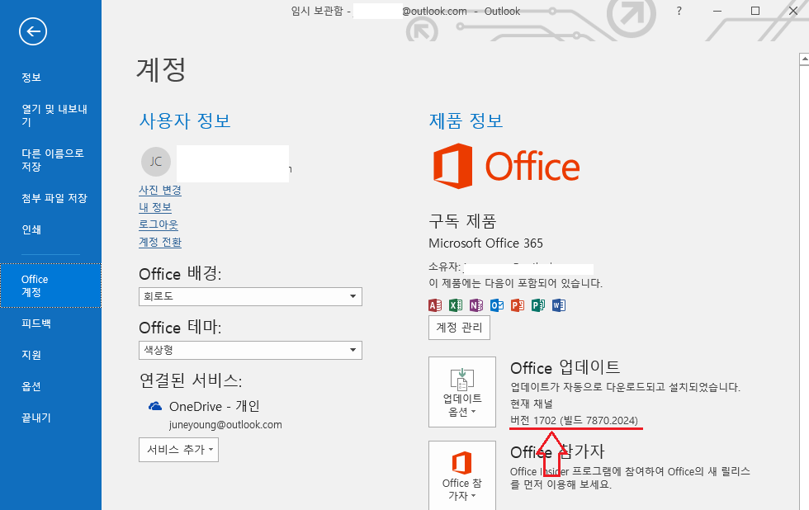The height and width of the screenshot is (510, 809).
Task: Choose 다른 이름으로 저장
Action: 53,160
